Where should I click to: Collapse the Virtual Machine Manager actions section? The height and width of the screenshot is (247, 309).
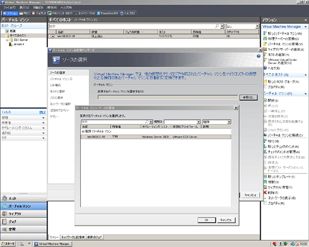click(x=305, y=26)
